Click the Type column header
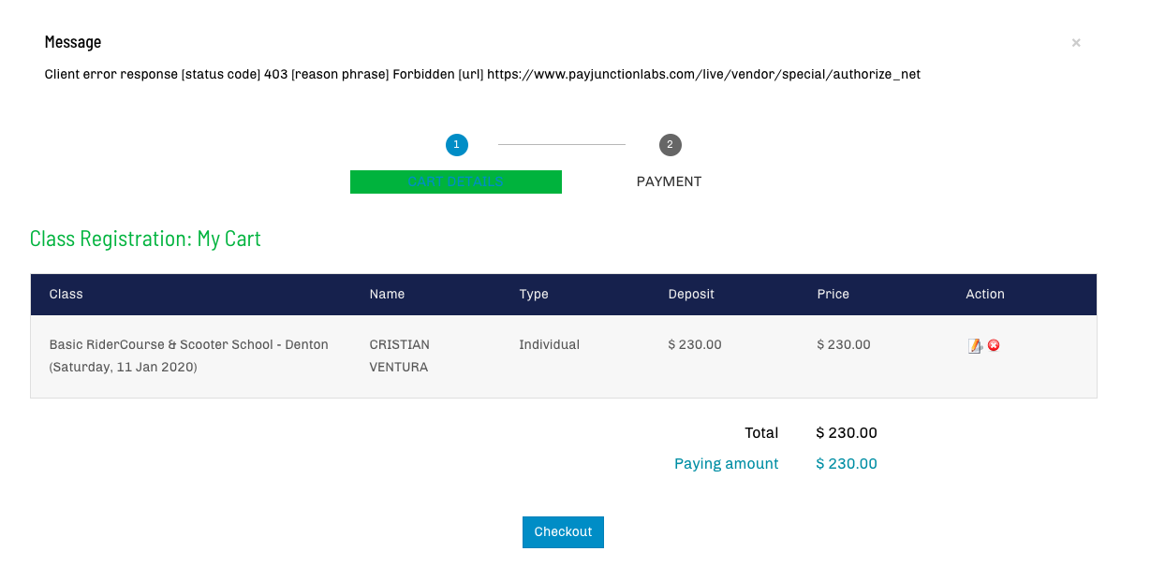Viewport: 1150px width, 566px height. tap(534, 295)
